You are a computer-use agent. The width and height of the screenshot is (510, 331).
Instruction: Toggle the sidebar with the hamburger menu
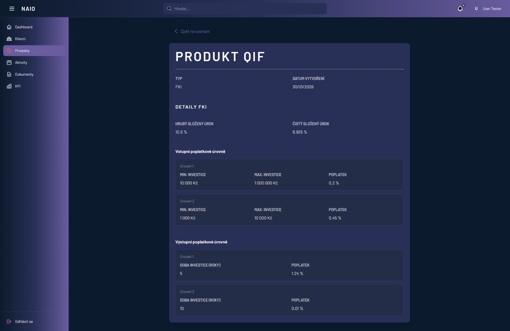coord(12,9)
